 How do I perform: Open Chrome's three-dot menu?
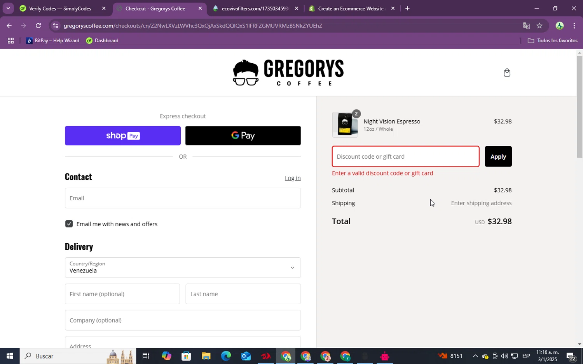click(x=574, y=26)
